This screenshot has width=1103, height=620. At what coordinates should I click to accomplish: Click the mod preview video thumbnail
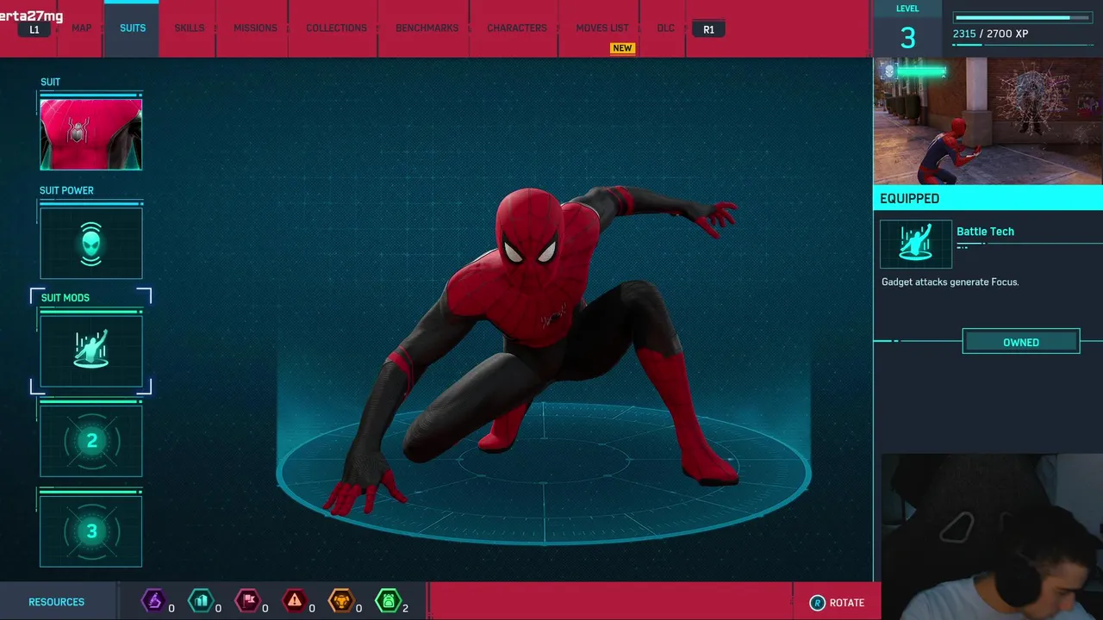[x=988, y=121]
